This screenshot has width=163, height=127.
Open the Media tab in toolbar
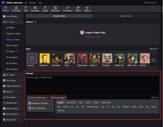(x=6, y=9)
